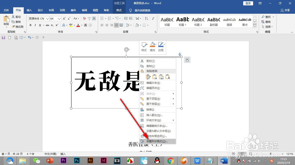The width and height of the screenshot is (295, 165).
Task: Open the Layout Options icon beside text box
Action: coord(187,60)
